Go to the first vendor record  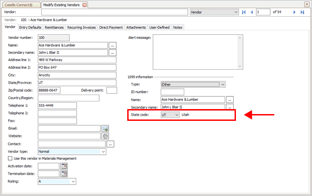(x=244, y=12)
